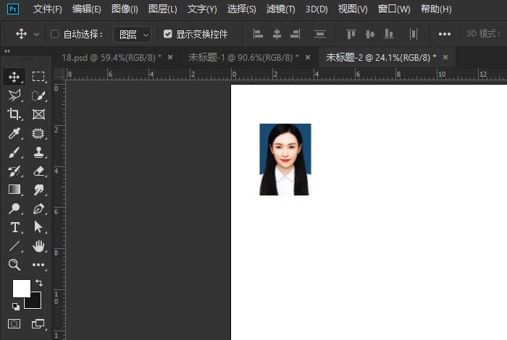Select the Polygonal Lasso tool

(14, 95)
